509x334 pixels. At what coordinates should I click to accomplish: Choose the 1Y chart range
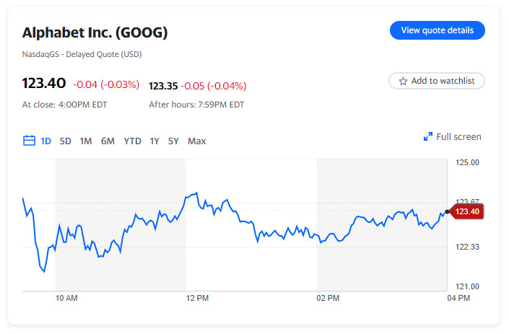pos(155,141)
